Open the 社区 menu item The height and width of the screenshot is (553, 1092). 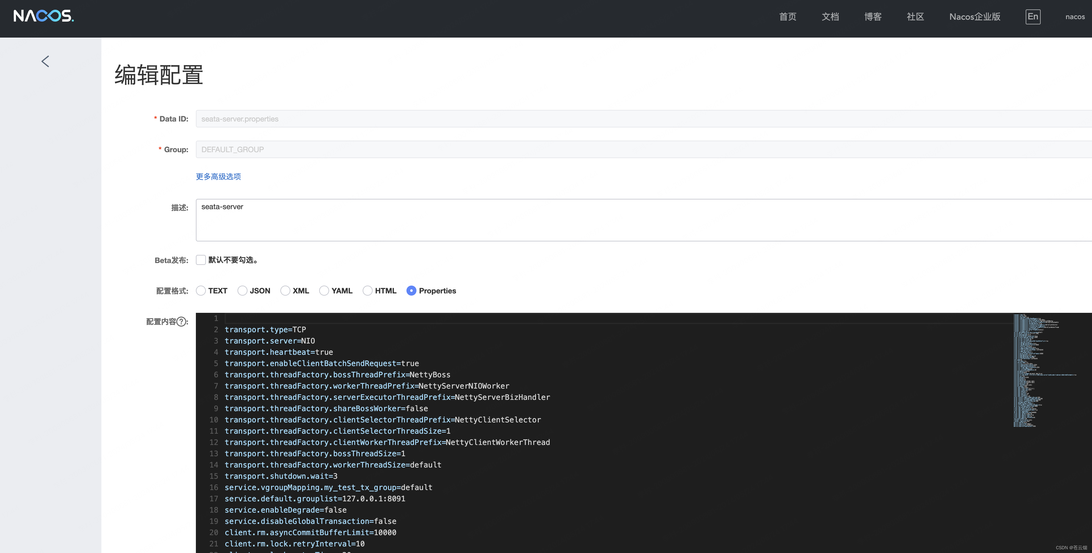(915, 17)
